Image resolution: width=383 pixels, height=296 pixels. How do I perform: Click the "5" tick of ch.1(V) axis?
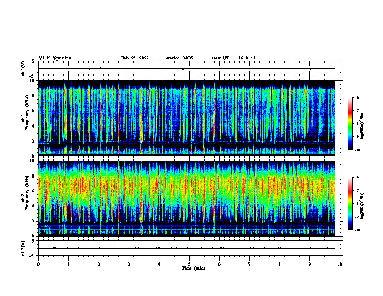(33, 61)
